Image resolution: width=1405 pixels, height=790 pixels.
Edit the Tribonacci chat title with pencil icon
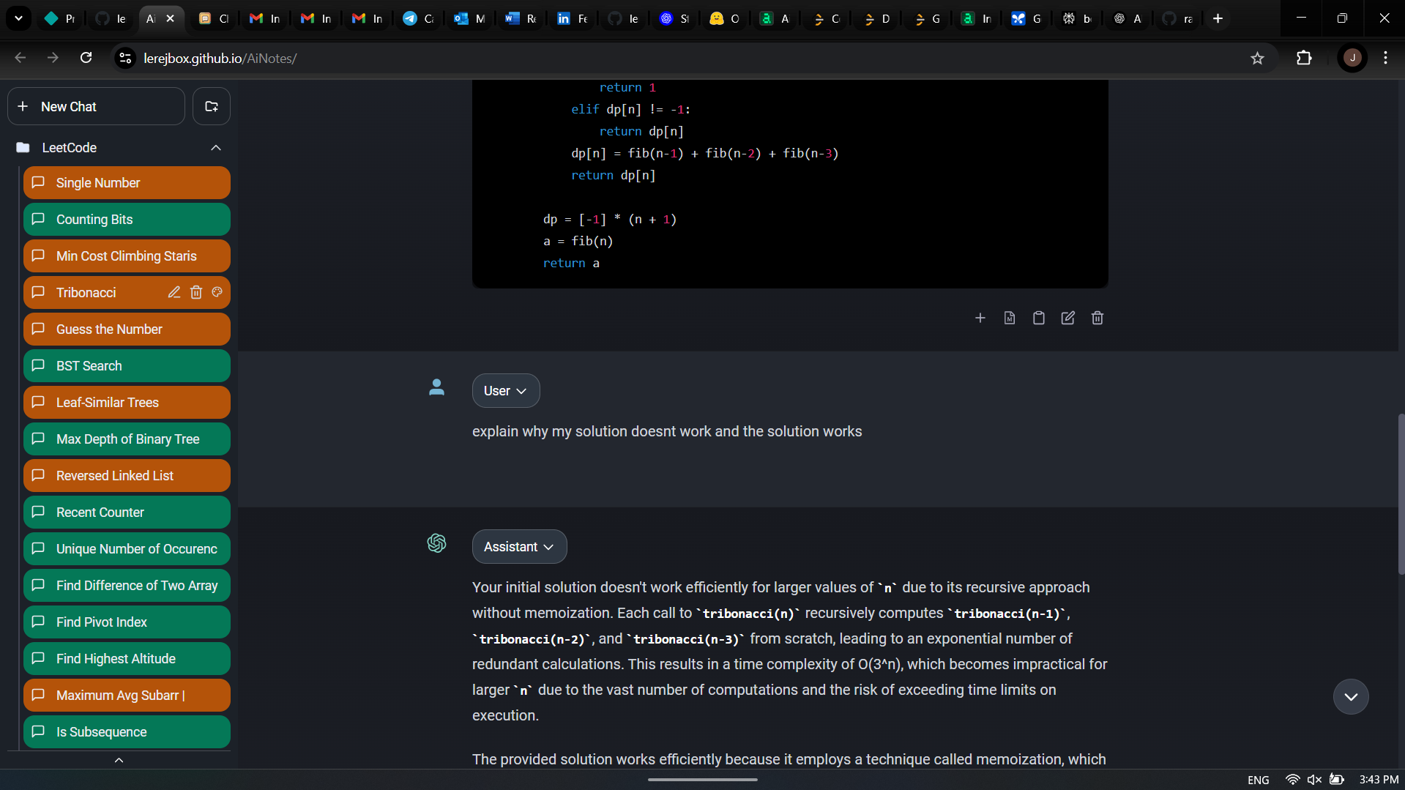click(174, 292)
